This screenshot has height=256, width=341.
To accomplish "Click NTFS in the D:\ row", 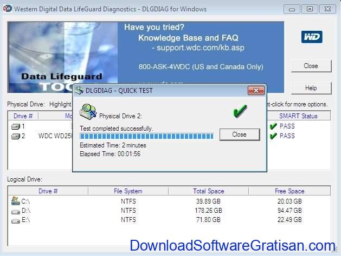I will (128, 211).
